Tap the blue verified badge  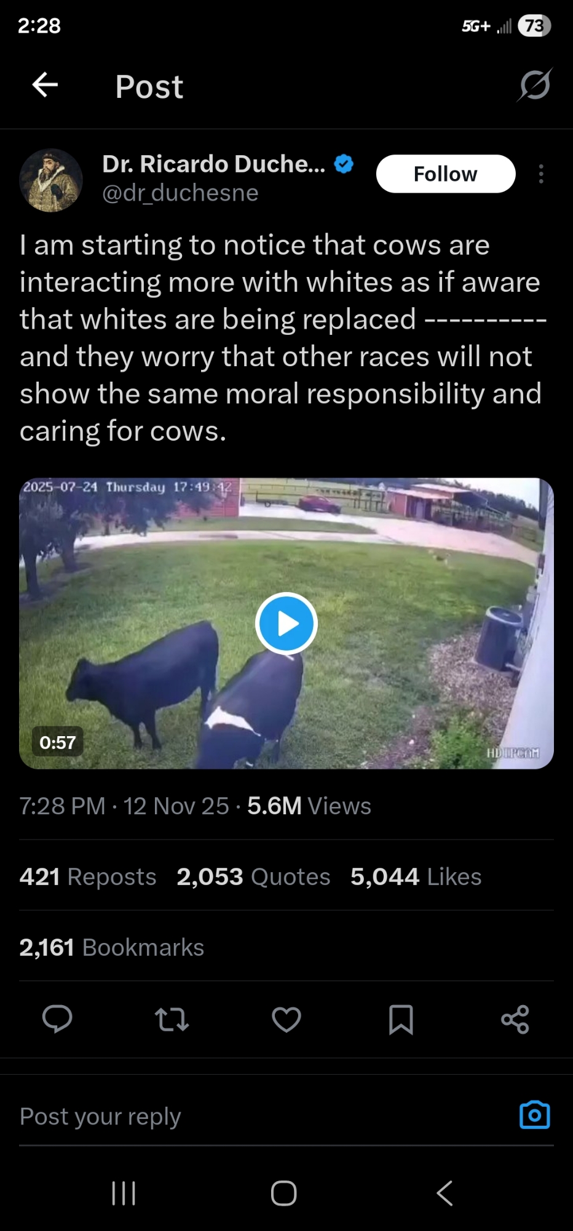(344, 164)
